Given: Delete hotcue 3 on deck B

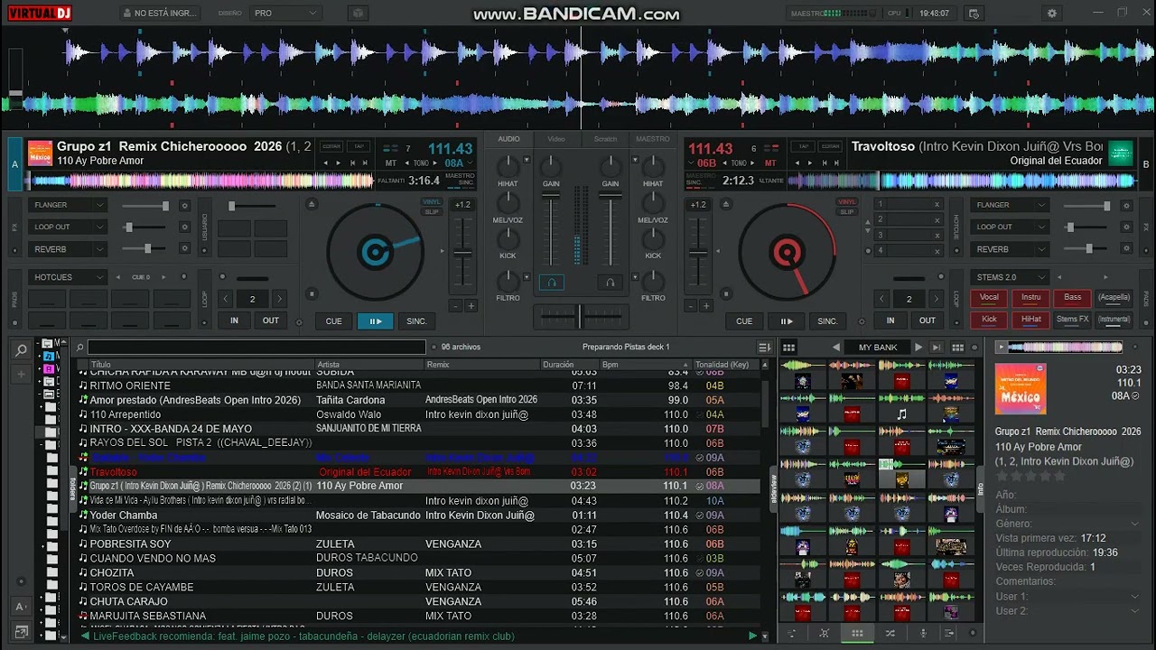Looking at the screenshot, I should click(937, 235).
